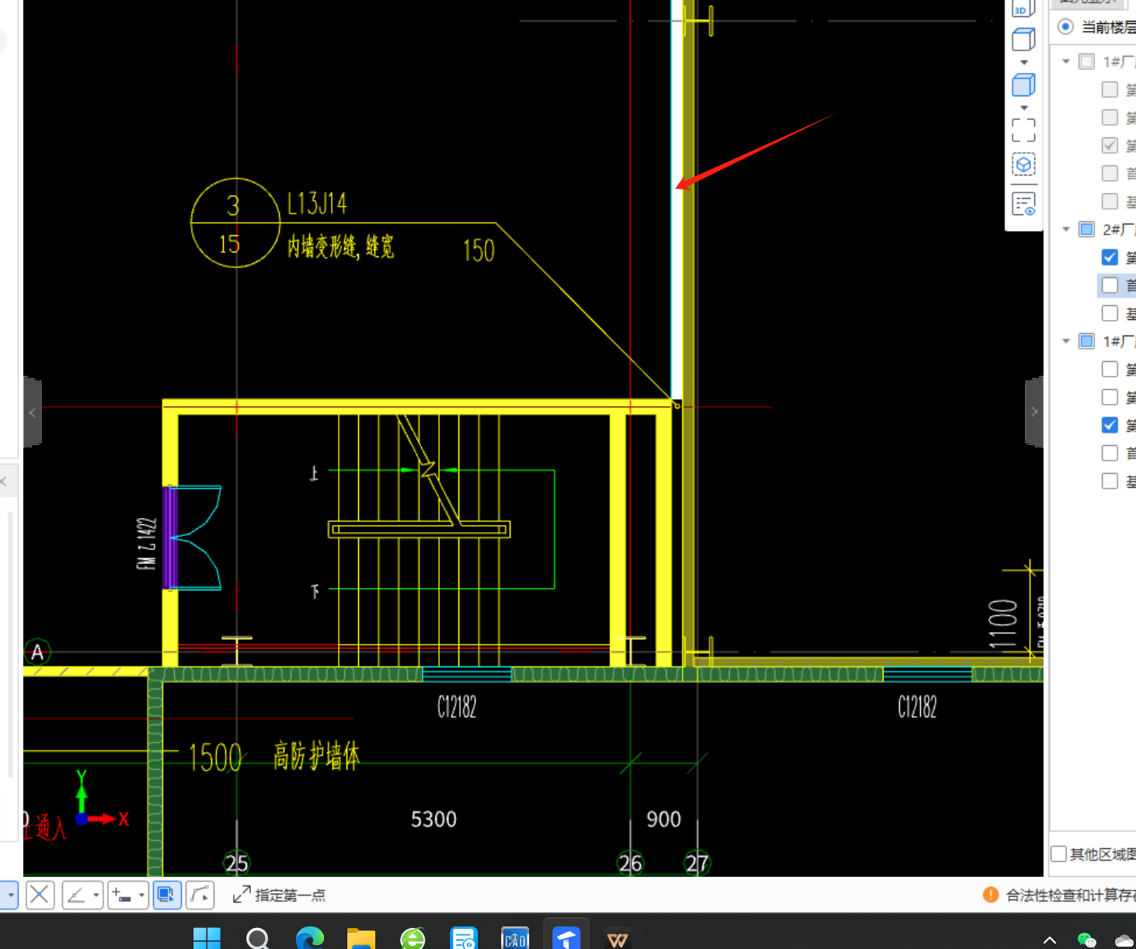Open the dashed-box local 3D cube icon

click(1023, 165)
